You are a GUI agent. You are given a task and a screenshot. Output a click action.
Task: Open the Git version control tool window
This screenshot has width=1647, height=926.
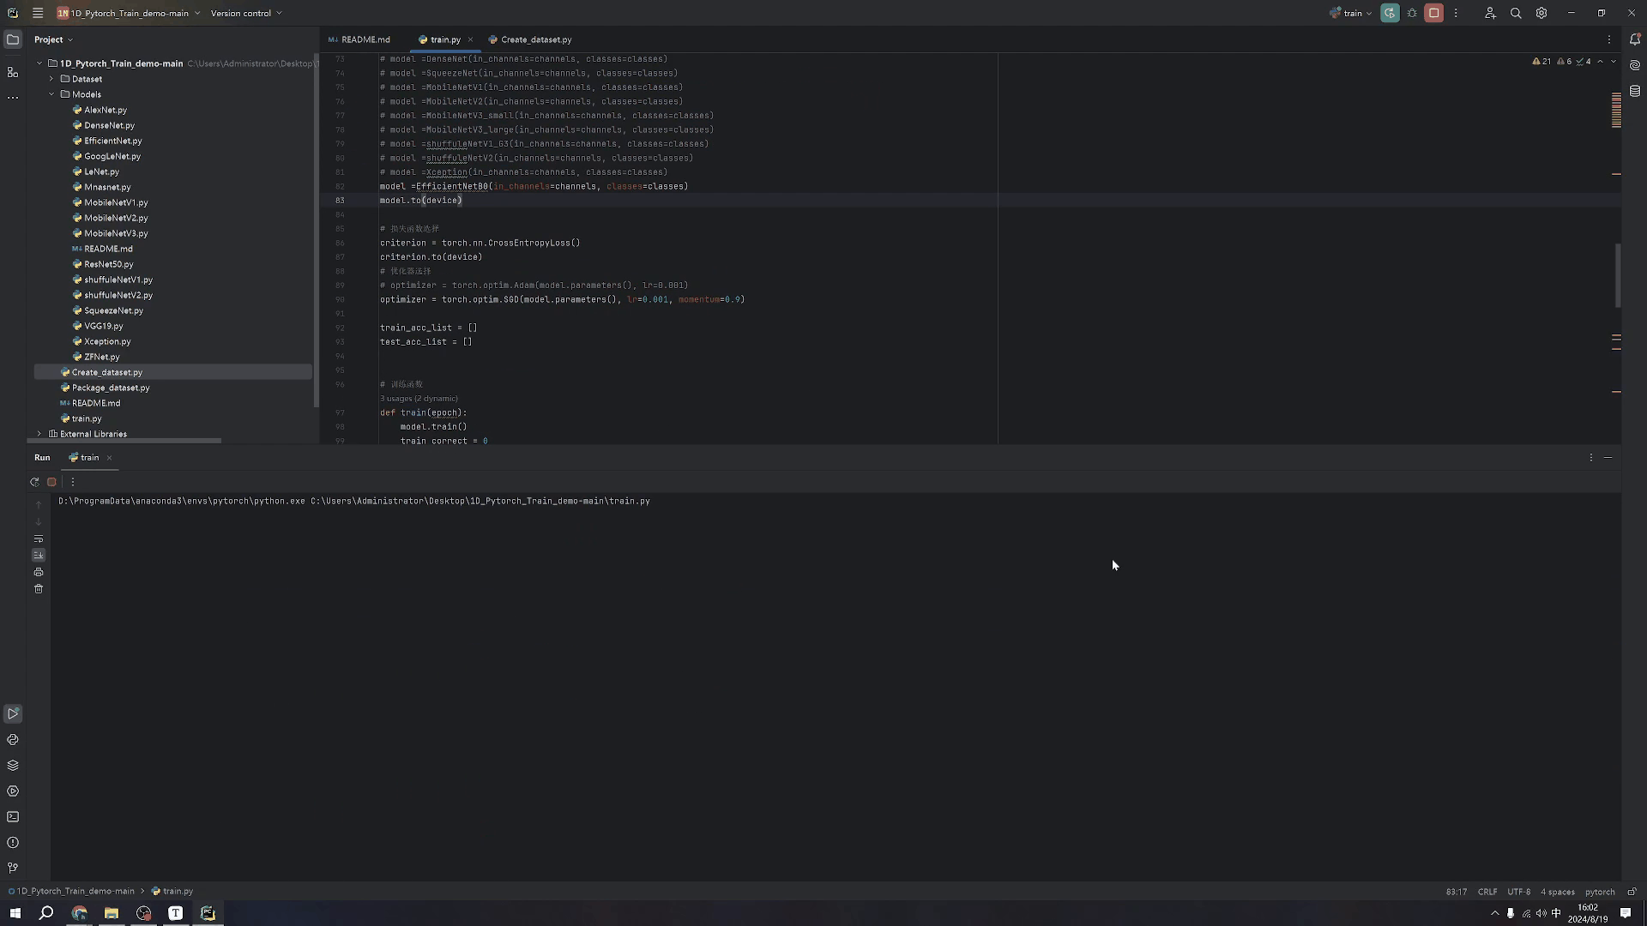[13, 868]
